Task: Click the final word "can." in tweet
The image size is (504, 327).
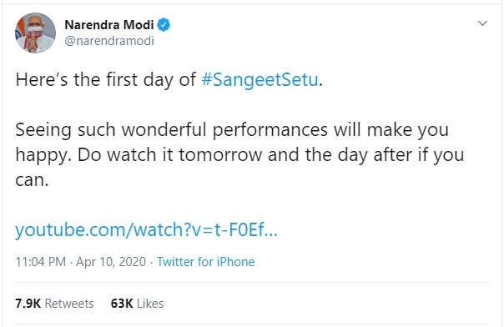Action: coord(32,180)
